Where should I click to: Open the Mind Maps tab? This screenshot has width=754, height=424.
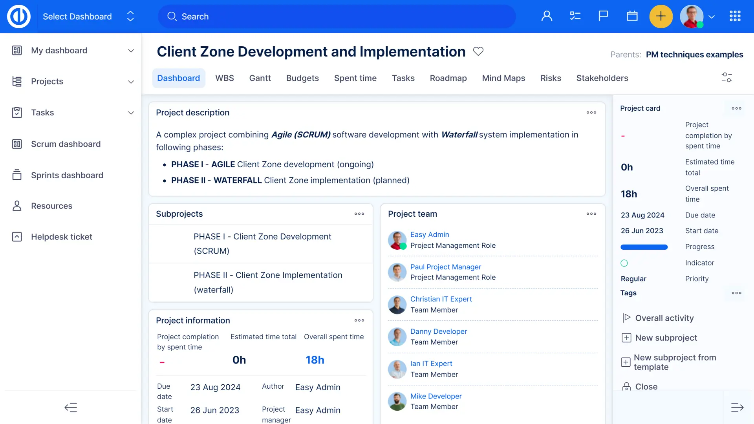pyautogui.click(x=503, y=78)
